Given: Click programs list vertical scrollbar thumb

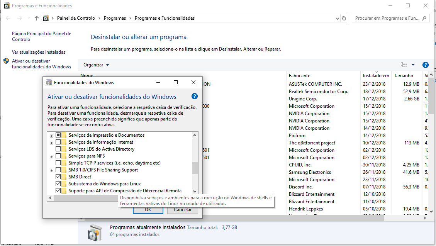Looking at the screenshot, I should click(x=431, y=96).
